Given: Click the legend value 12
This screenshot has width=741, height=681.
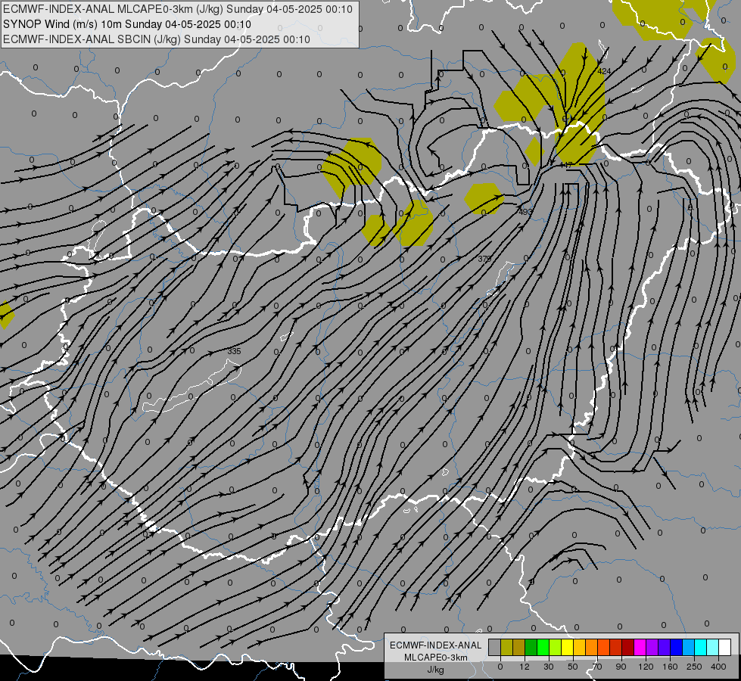Looking at the screenshot, I should [525, 667].
